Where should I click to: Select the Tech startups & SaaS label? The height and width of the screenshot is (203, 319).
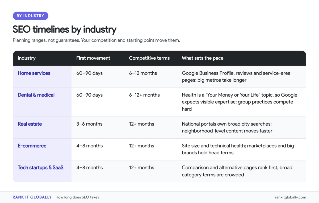coord(41,168)
